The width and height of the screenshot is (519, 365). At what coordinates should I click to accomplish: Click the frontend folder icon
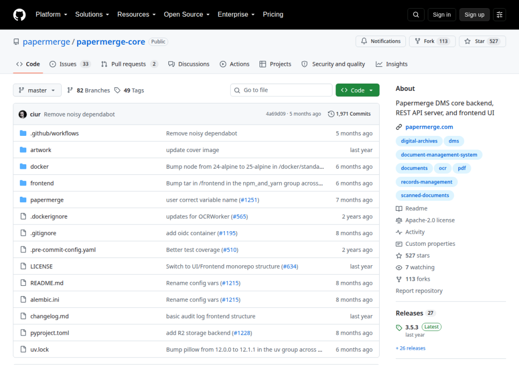(23, 183)
